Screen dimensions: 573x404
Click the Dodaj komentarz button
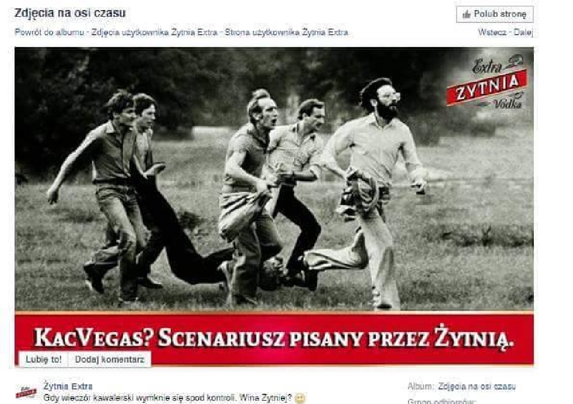[110, 359]
